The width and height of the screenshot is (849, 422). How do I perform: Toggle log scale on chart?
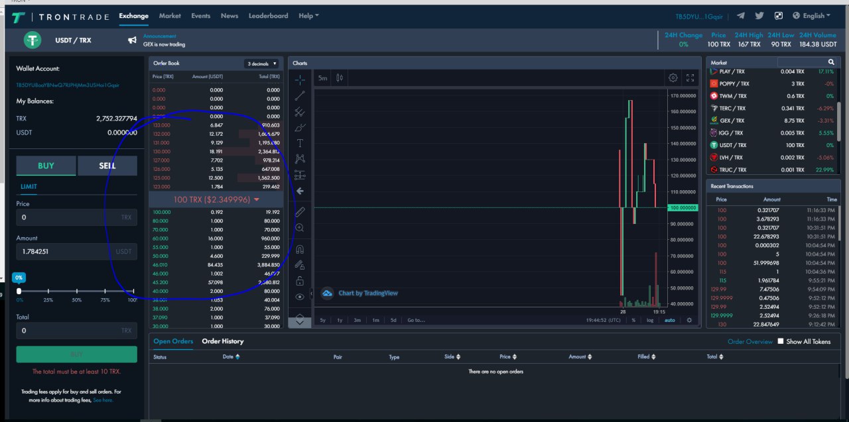650,320
